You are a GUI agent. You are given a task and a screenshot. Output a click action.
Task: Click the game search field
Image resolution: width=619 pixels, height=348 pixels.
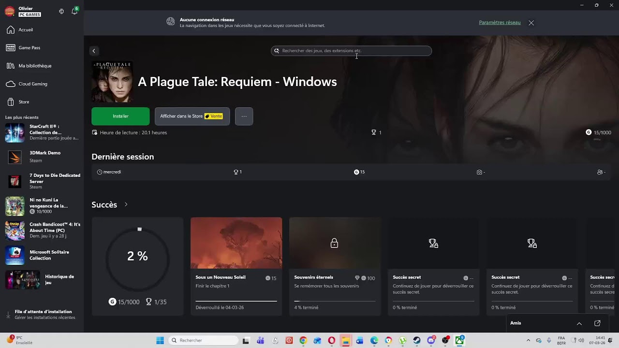pos(351,51)
